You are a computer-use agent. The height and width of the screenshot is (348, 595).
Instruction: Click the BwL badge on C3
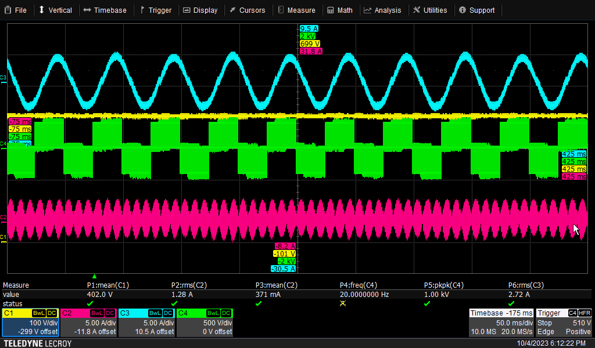[155, 313]
